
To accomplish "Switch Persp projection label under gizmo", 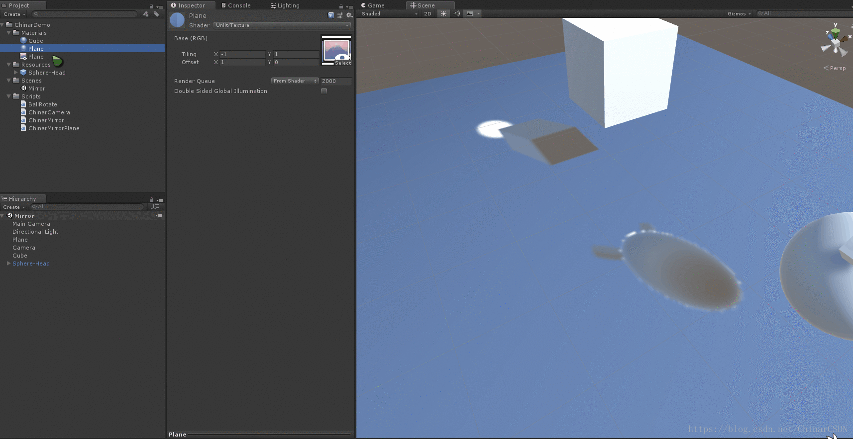I will (x=835, y=68).
